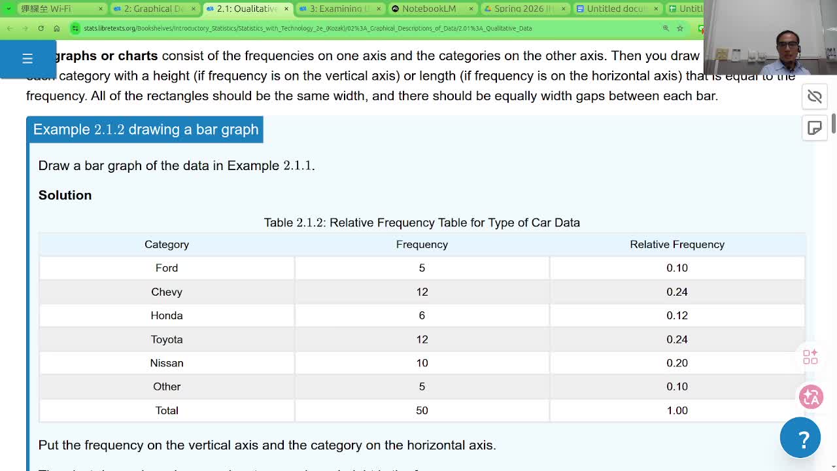Click the browser home icon

(x=56, y=28)
